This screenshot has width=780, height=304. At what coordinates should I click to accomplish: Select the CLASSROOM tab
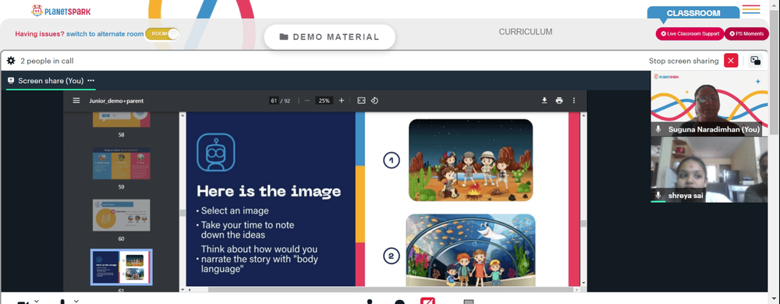tap(693, 13)
